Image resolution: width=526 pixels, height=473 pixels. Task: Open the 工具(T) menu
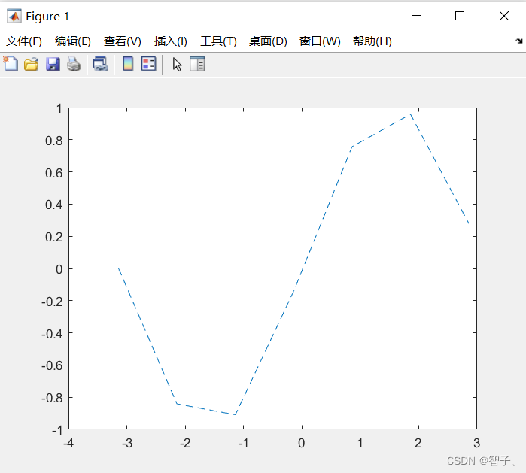pyautogui.click(x=218, y=41)
